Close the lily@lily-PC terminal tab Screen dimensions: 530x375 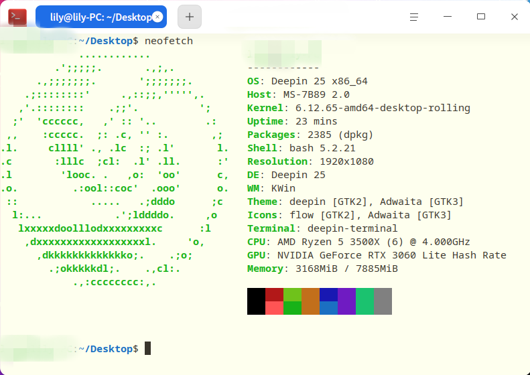tap(157, 17)
